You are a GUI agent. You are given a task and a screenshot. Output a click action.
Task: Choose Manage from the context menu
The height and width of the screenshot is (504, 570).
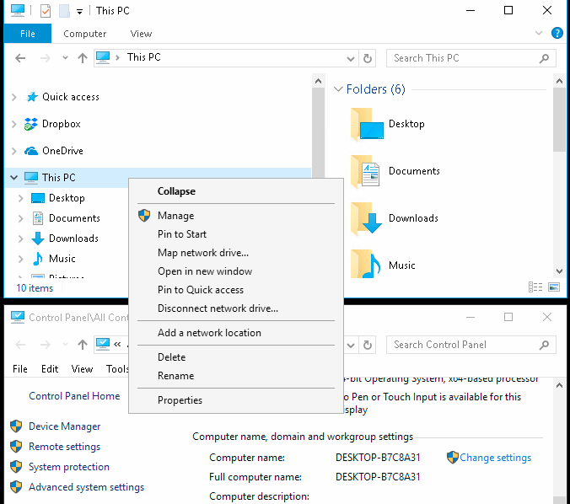pos(175,216)
